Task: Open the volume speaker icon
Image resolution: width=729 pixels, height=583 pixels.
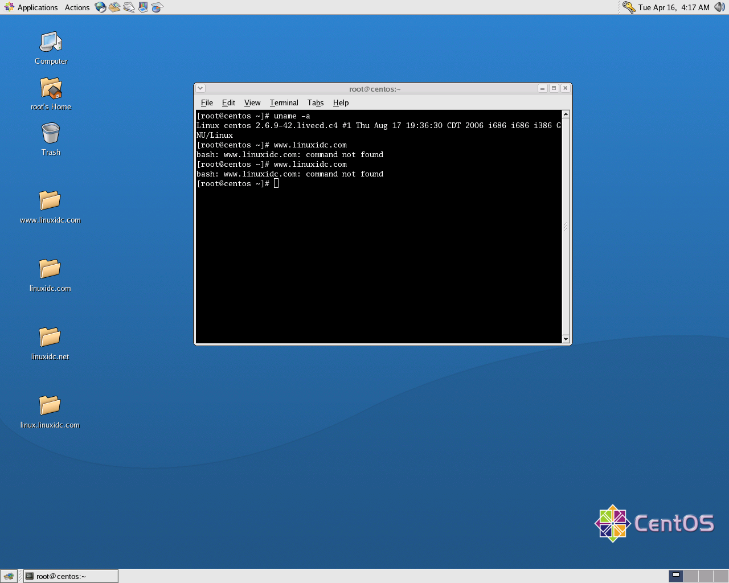Action: [x=719, y=7]
